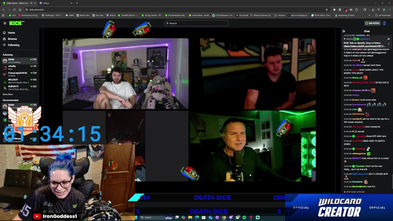Click the Windows Start button

click(136, 217)
